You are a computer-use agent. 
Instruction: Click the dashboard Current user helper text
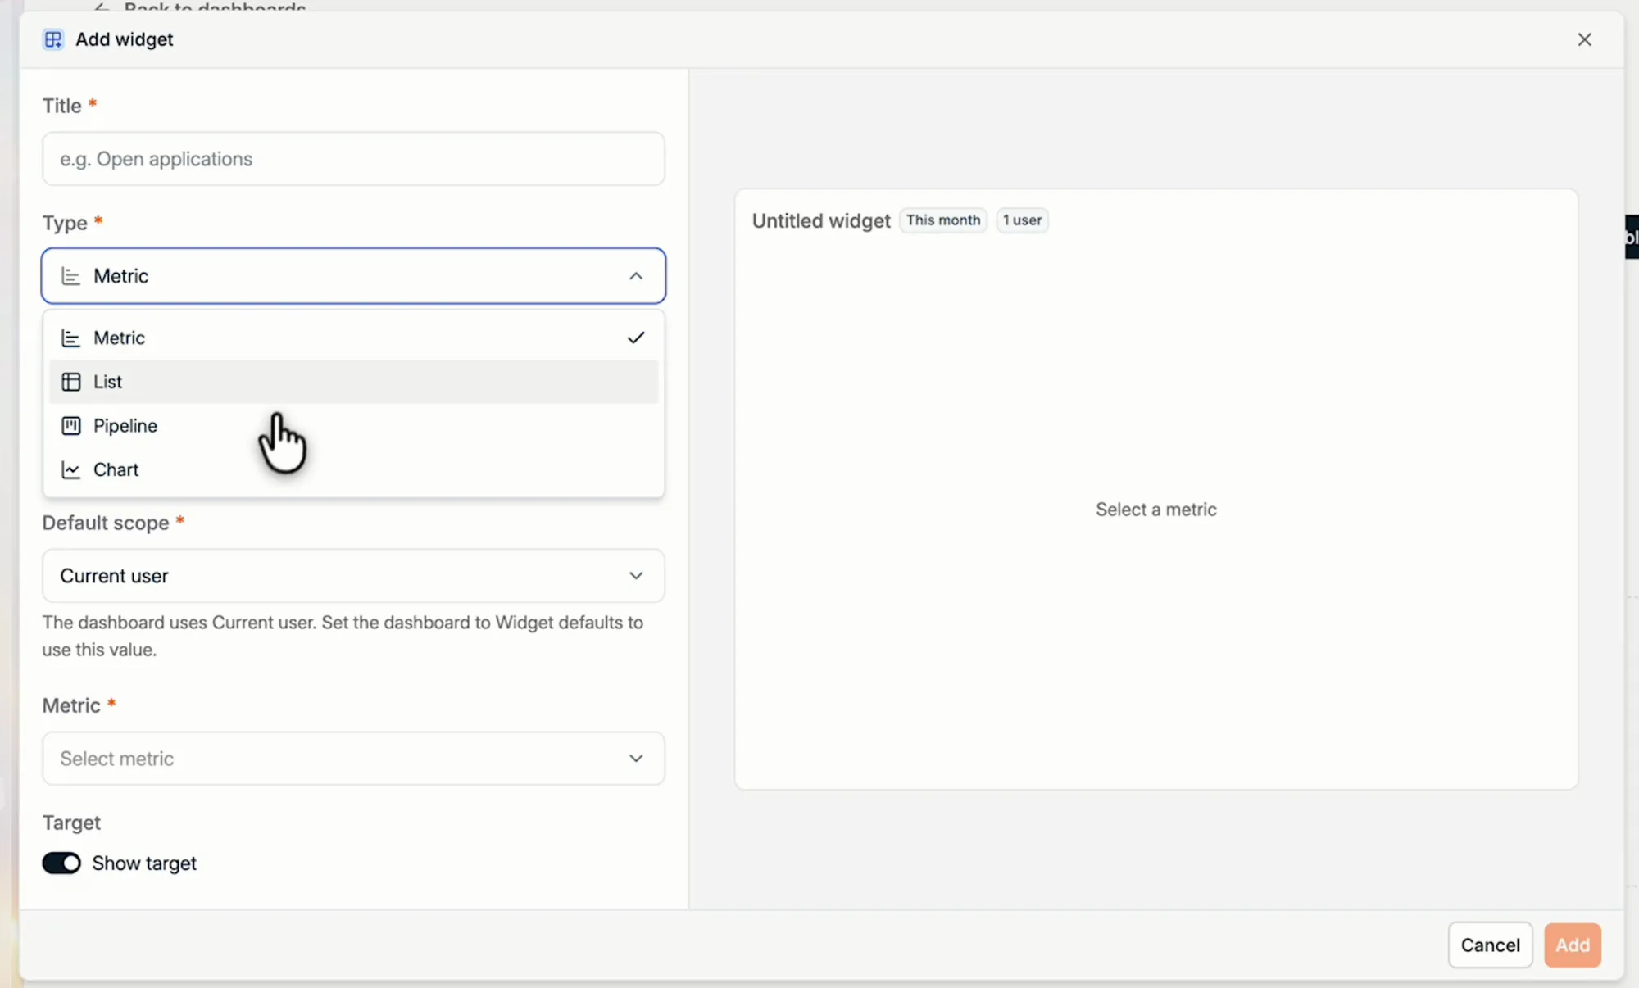coord(343,636)
